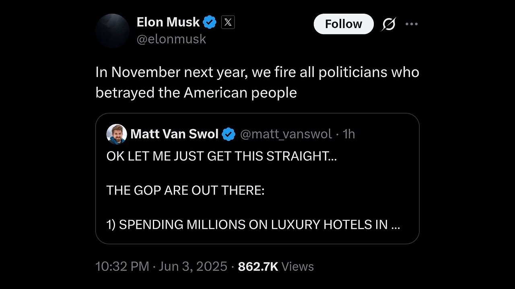The height and width of the screenshot is (289, 515).
Task: Open the @matt_vanswol handle
Action: pos(286,134)
